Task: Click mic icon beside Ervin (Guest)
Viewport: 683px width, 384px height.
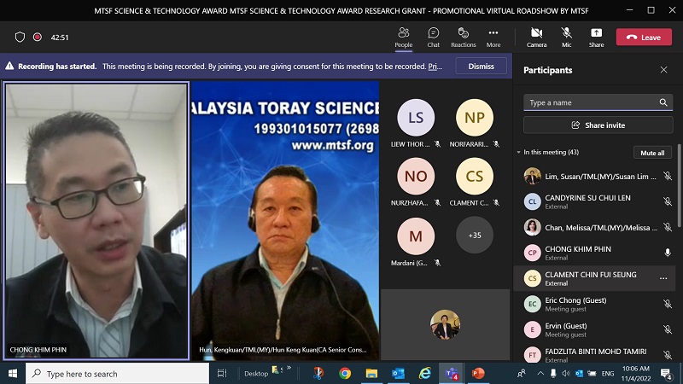Action: [x=667, y=329]
